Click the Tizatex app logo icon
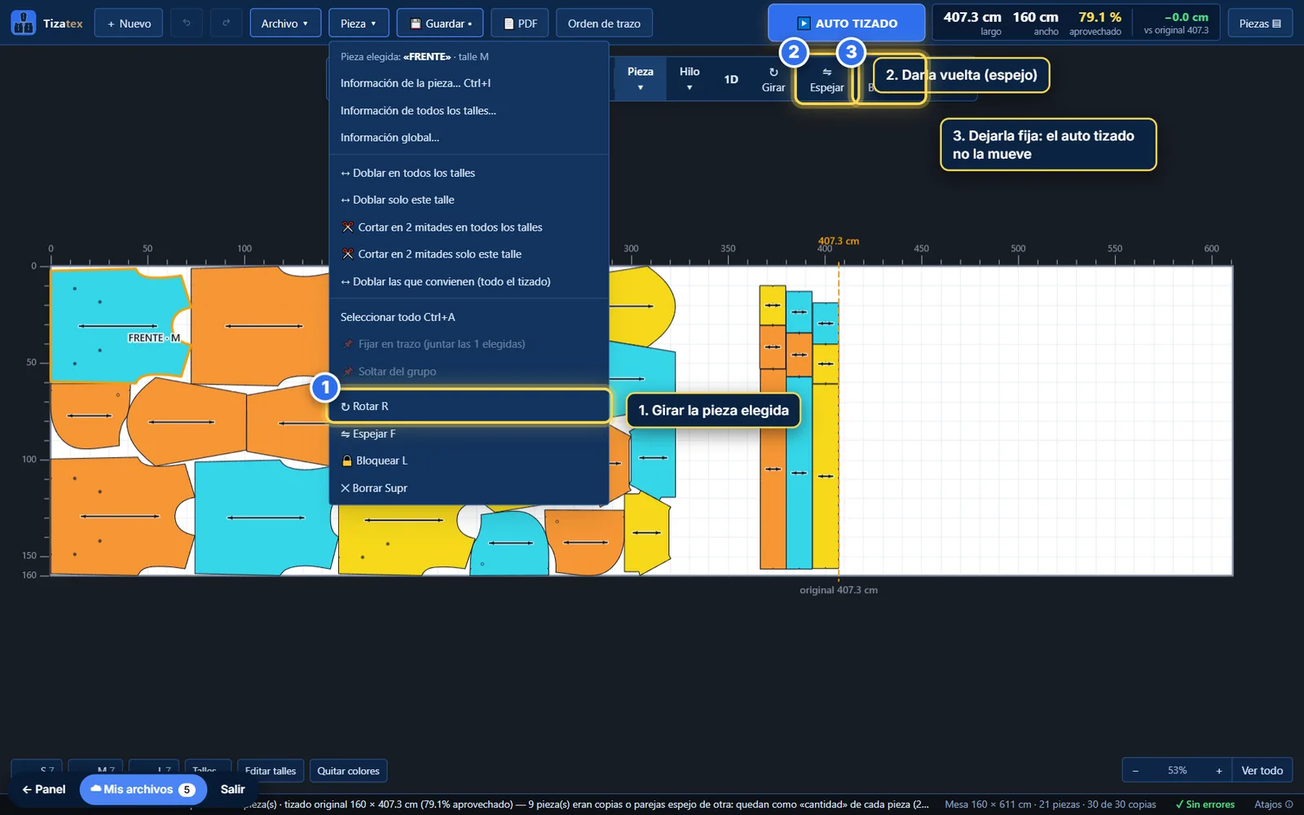The height and width of the screenshot is (815, 1304). [24, 23]
